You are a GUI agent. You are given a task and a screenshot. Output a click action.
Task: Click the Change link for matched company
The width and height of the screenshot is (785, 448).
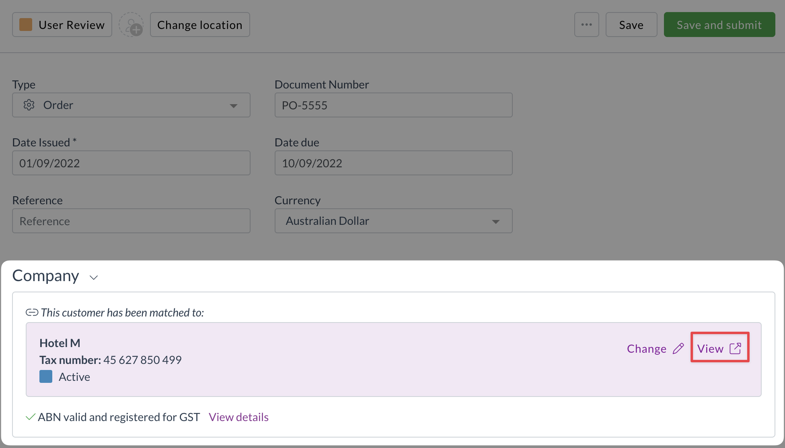pos(647,349)
